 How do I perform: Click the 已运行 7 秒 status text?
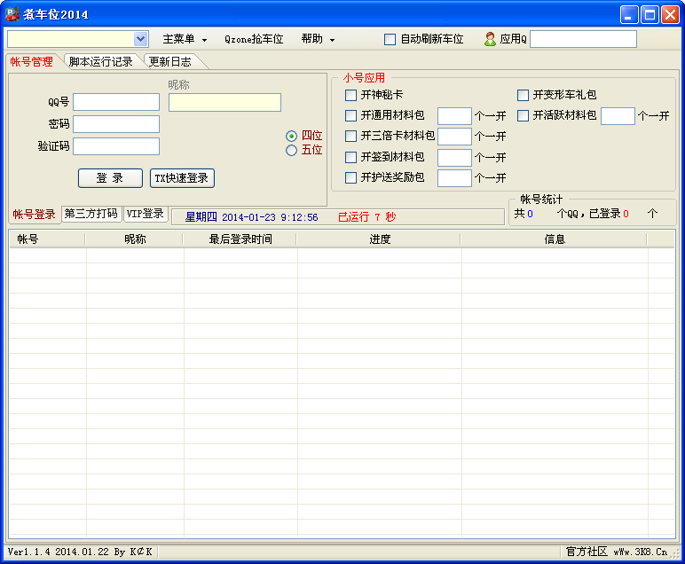367,217
